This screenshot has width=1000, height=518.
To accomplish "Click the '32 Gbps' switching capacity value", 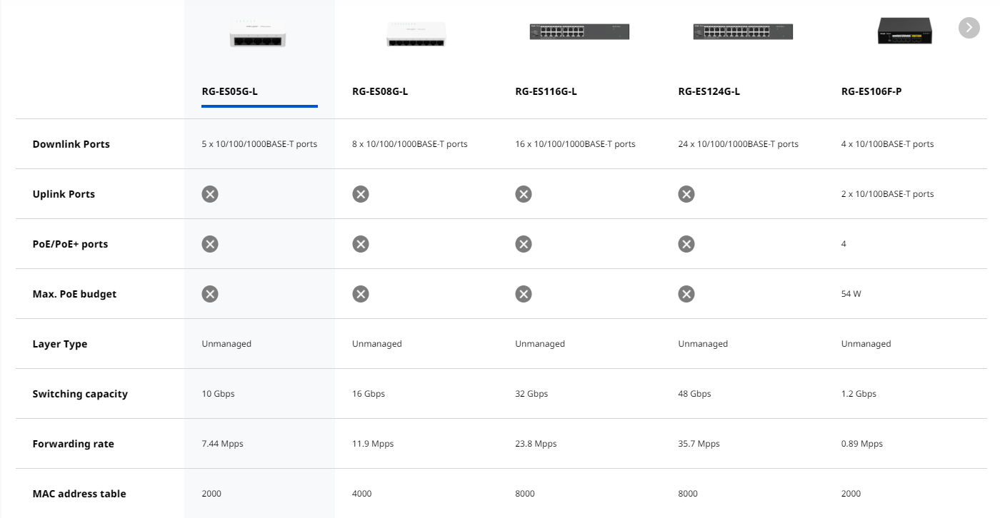I will [x=531, y=394].
